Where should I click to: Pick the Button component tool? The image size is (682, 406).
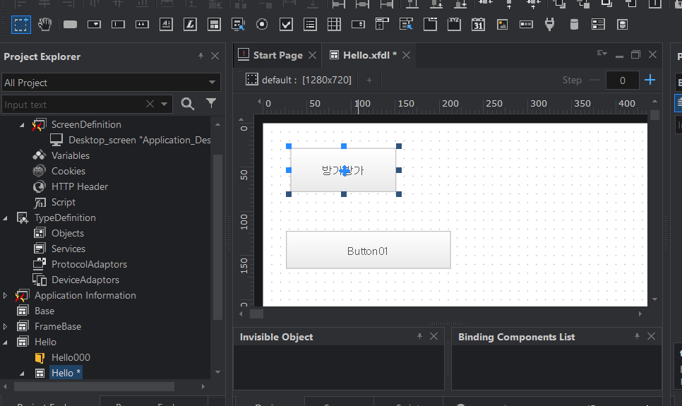[x=70, y=25]
